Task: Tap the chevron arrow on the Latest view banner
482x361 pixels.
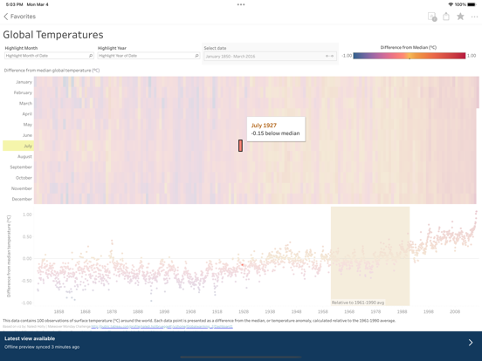Action: pyautogui.click(x=471, y=343)
